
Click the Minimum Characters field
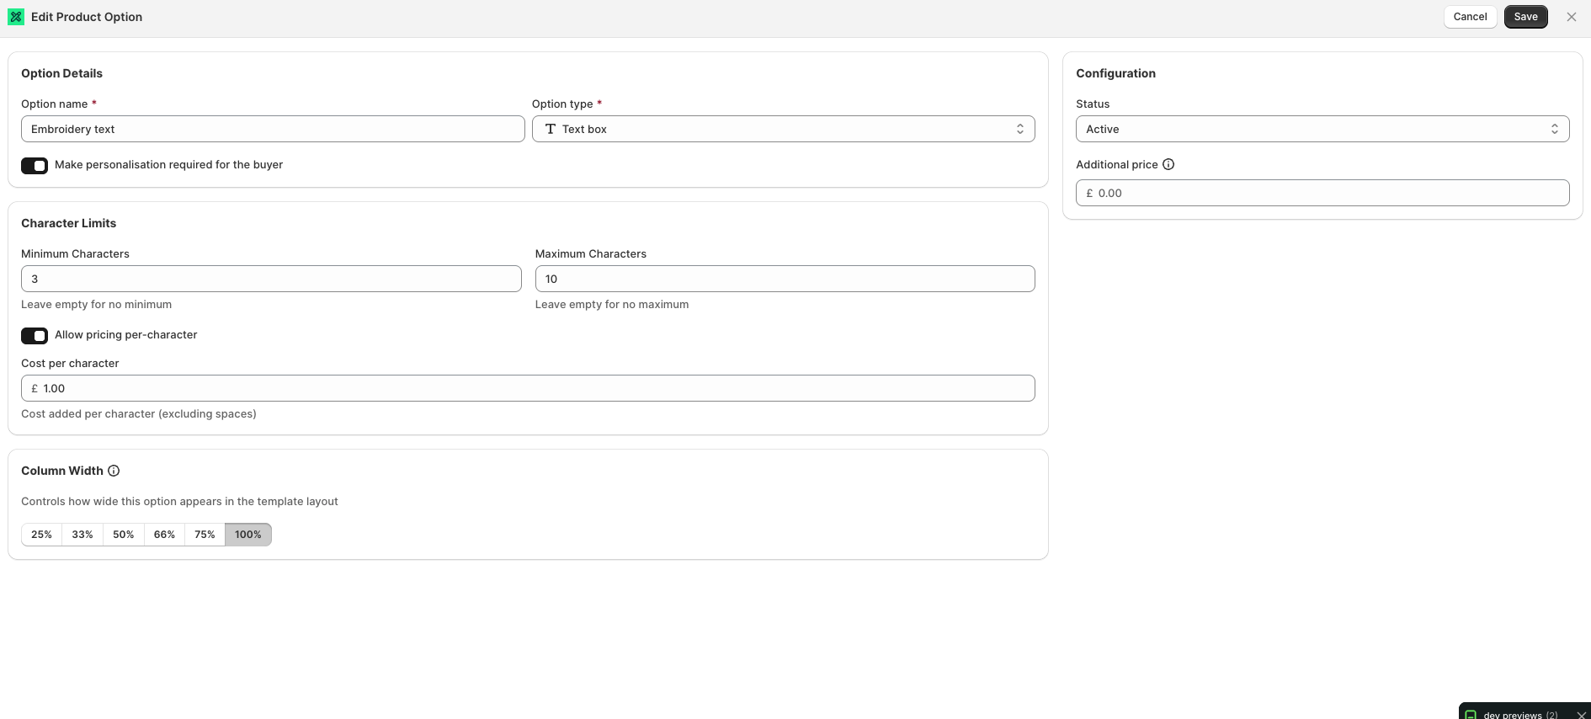pos(271,279)
